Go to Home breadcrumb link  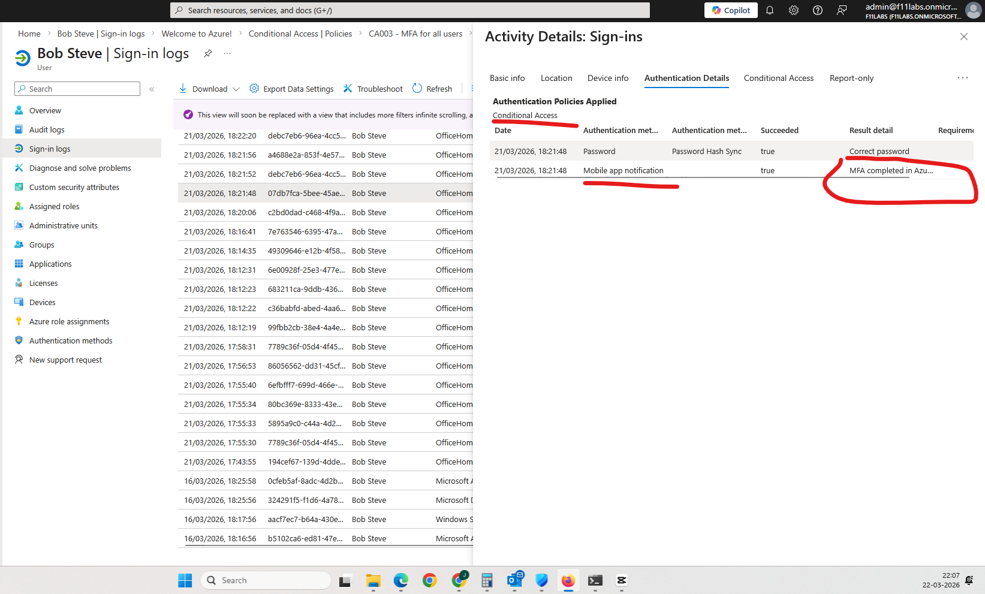coord(29,34)
